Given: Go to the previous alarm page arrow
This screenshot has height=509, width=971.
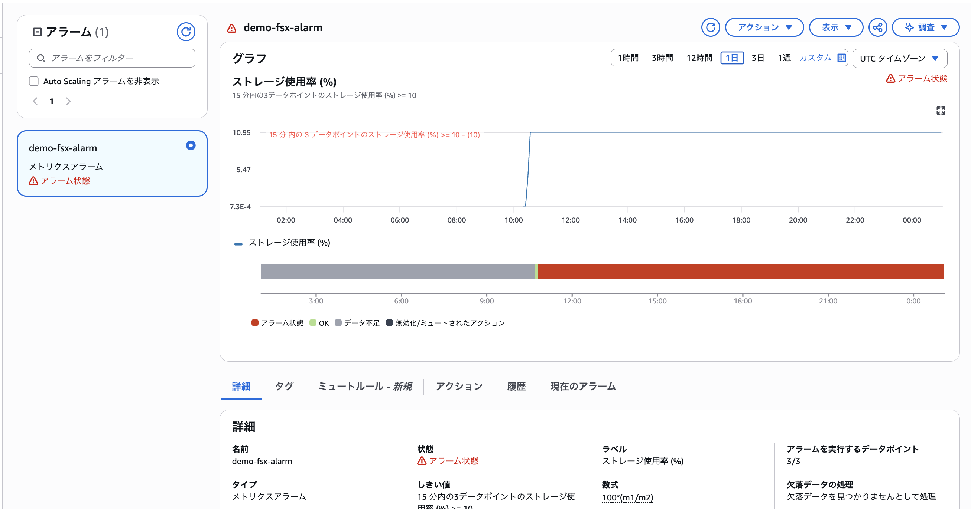Looking at the screenshot, I should click(x=35, y=101).
